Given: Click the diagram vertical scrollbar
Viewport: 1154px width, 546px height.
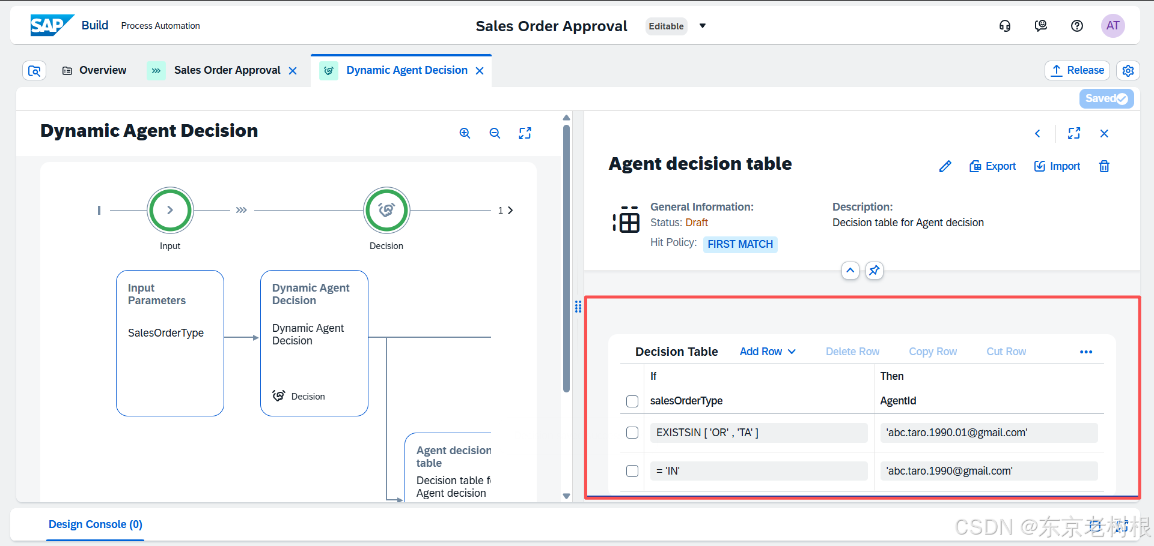Looking at the screenshot, I should (566, 258).
